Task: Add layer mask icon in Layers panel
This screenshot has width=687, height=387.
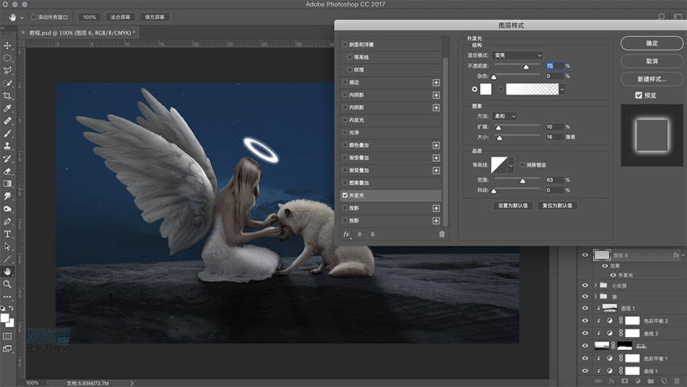Action: coord(625,381)
